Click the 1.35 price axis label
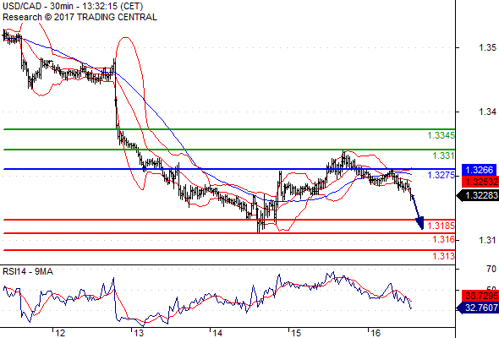The height and width of the screenshot is (338, 499). click(x=487, y=47)
